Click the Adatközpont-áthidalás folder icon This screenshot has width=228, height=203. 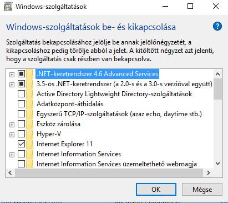click(x=29, y=104)
